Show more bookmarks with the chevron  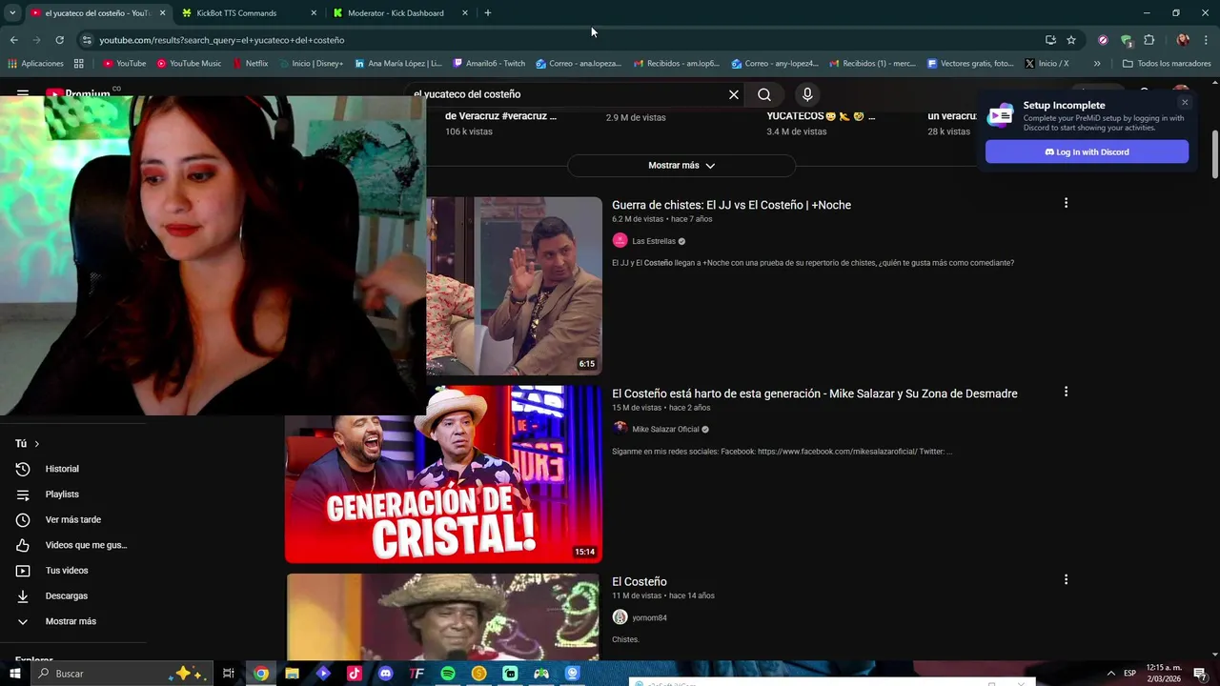[x=1097, y=64]
